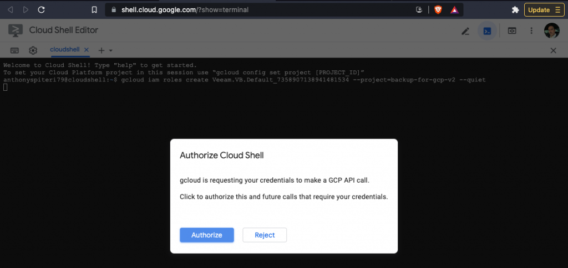Click the lock icon in address bar
The height and width of the screenshot is (268, 568).
[x=114, y=10]
